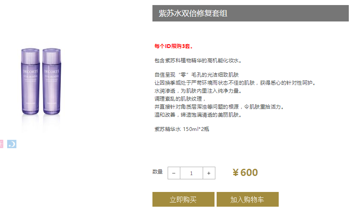
Task: Click the red 每个ID限购3套 notice
Action: pyautogui.click(x=174, y=46)
